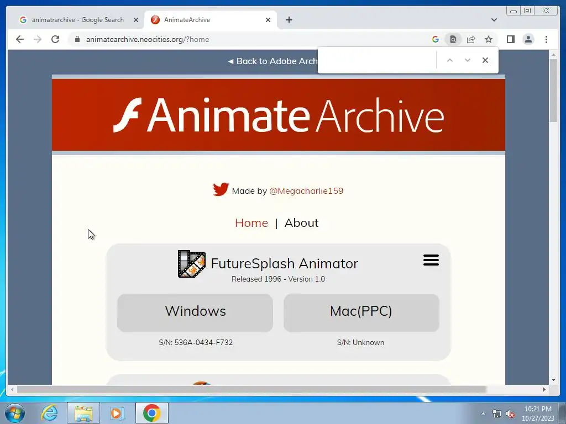Launch Internet Explorer from the taskbar

click(x=49, y=413)
